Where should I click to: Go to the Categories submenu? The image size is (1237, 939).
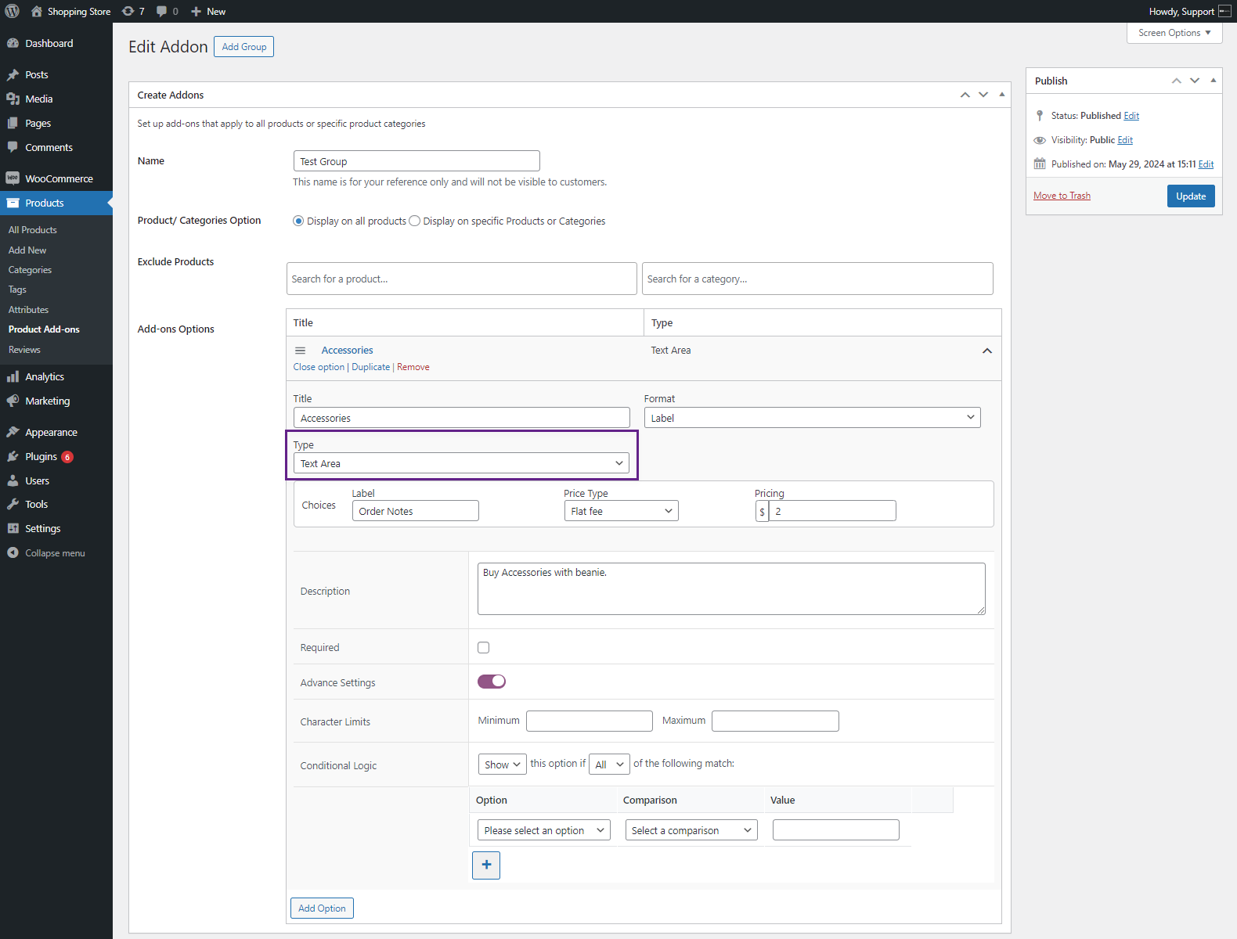[30, 270]
